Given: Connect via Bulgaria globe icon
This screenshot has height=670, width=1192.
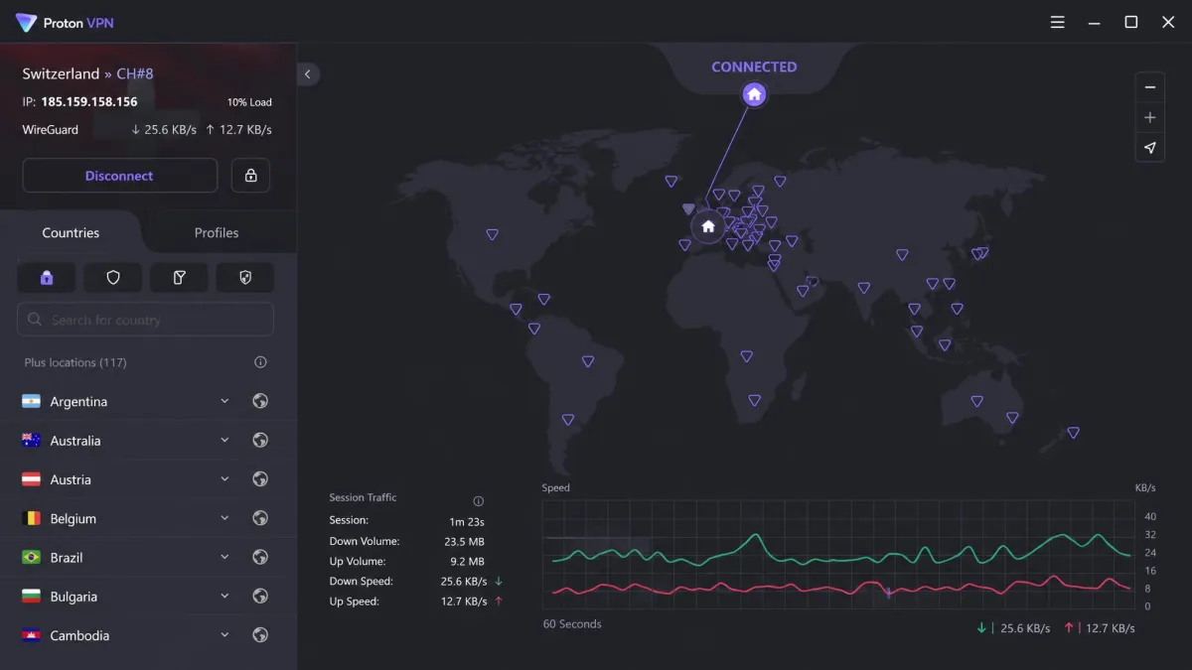Looking at the screenshot, I should coord(260,597).
